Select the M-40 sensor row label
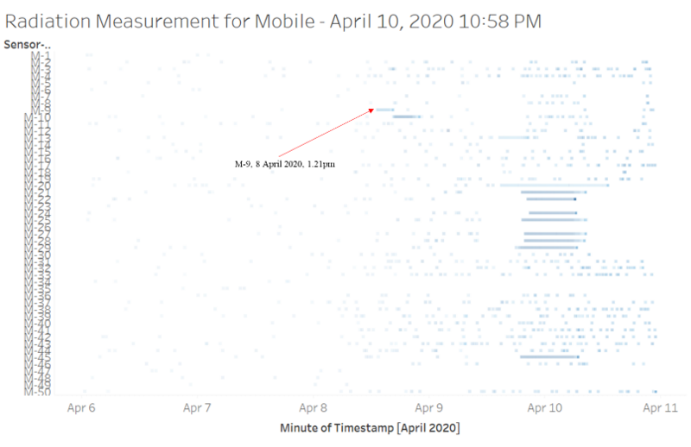This screenshot has width=691, height=447. (37, 324)
